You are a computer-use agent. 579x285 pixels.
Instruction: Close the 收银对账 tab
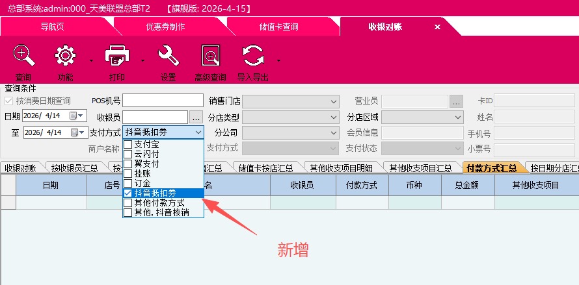(x=438, y=27)
